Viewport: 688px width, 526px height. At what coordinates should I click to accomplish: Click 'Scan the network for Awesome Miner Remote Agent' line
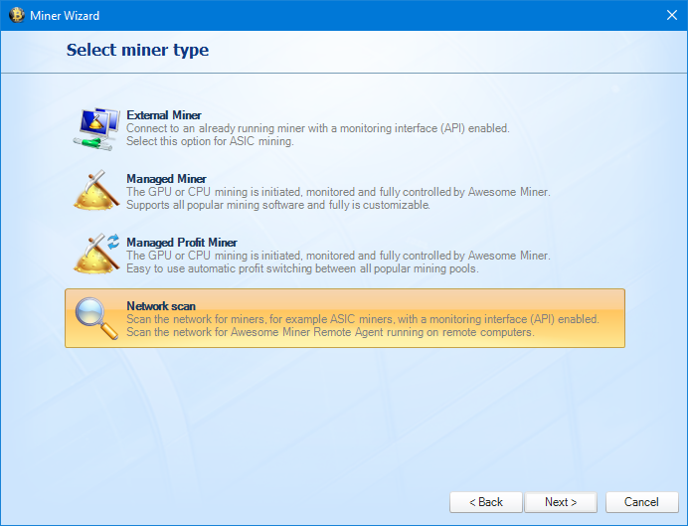click(x=330, y=332)
